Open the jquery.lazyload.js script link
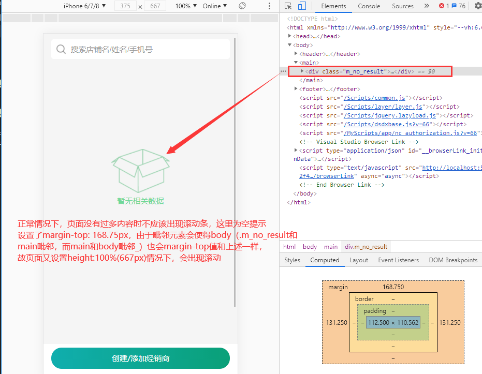 click(390, 115)
